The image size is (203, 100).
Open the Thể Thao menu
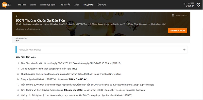(x=22, y=5)
